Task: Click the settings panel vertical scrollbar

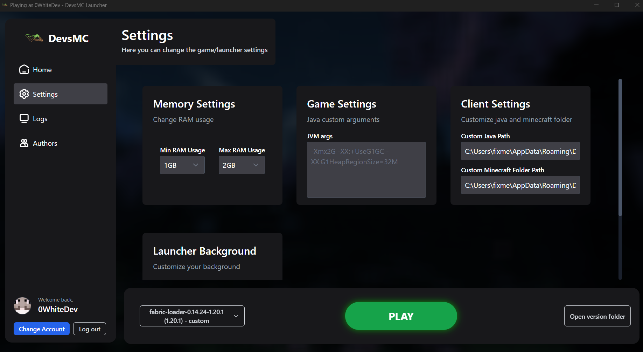Action: [x=620, y=147]
